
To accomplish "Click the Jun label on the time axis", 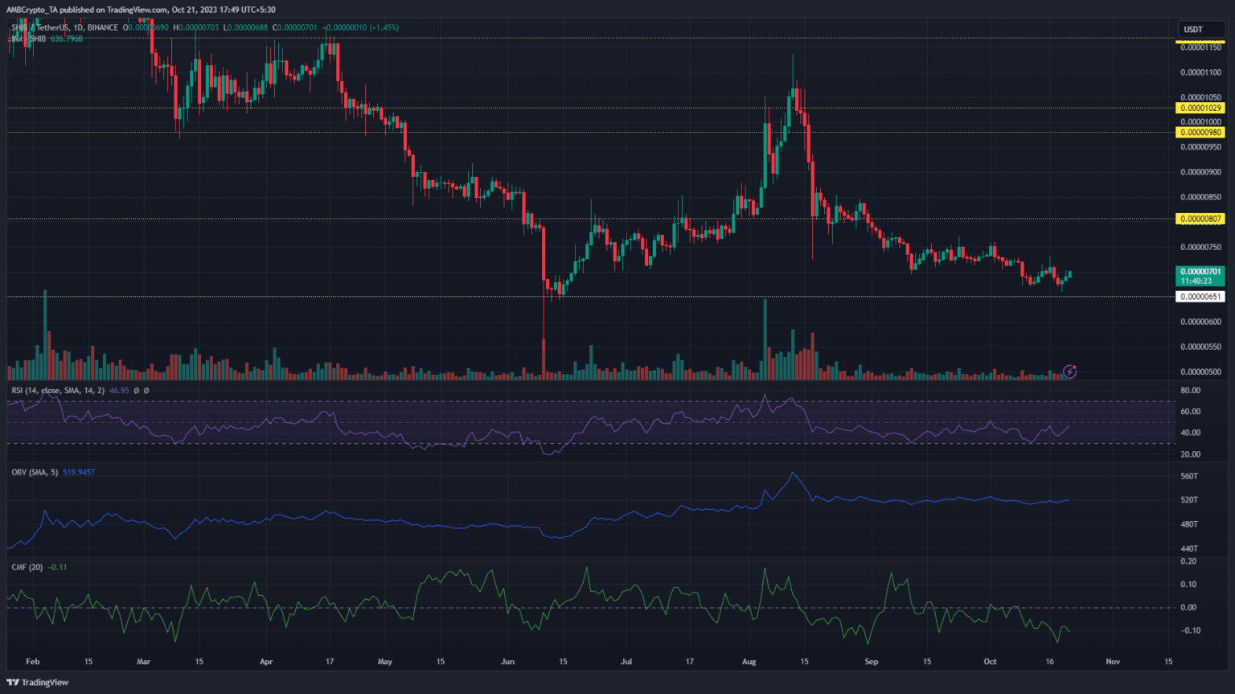I will tap(507, 662).
